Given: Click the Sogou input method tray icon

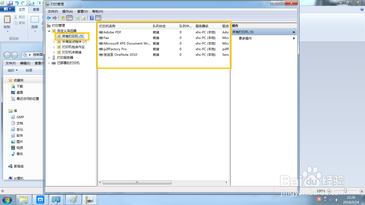Looking at the screenshot, I should click(319, 199).
